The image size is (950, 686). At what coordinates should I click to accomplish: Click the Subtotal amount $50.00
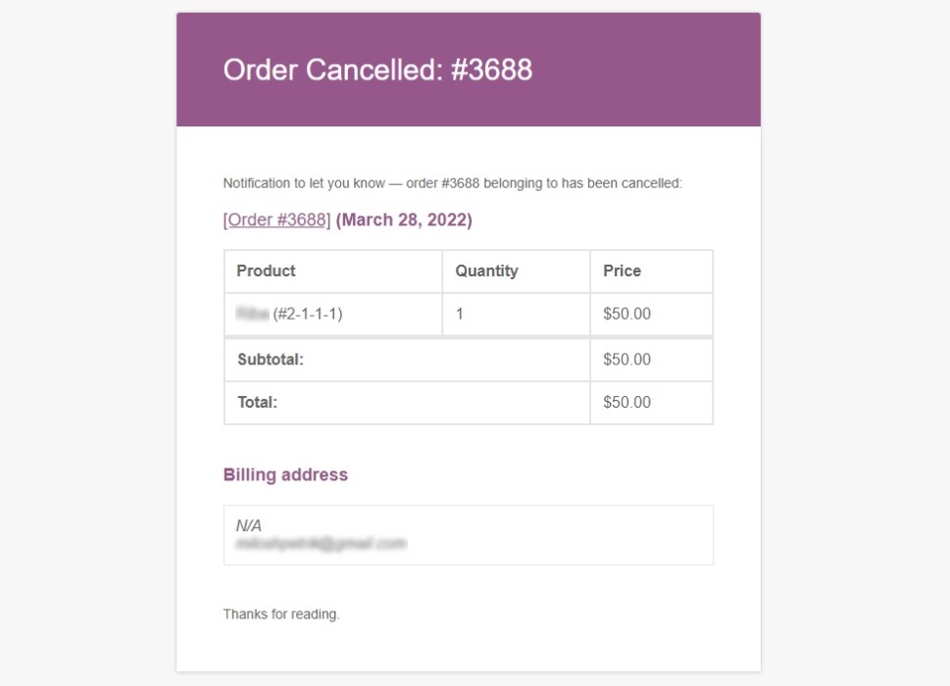click(626, 360)
